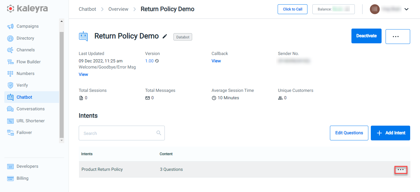Open the bot more options menu
This screenshot has width=420, height=192.
398,36
